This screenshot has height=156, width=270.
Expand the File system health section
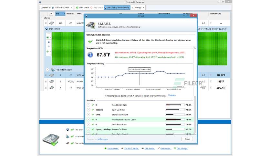pyautogui.click(x=47, y=70)
